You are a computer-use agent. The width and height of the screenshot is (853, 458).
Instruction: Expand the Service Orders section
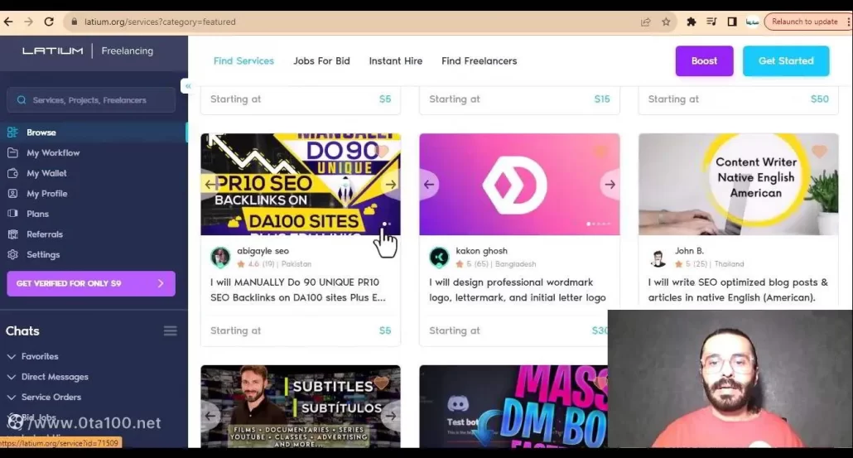[12, 398]
